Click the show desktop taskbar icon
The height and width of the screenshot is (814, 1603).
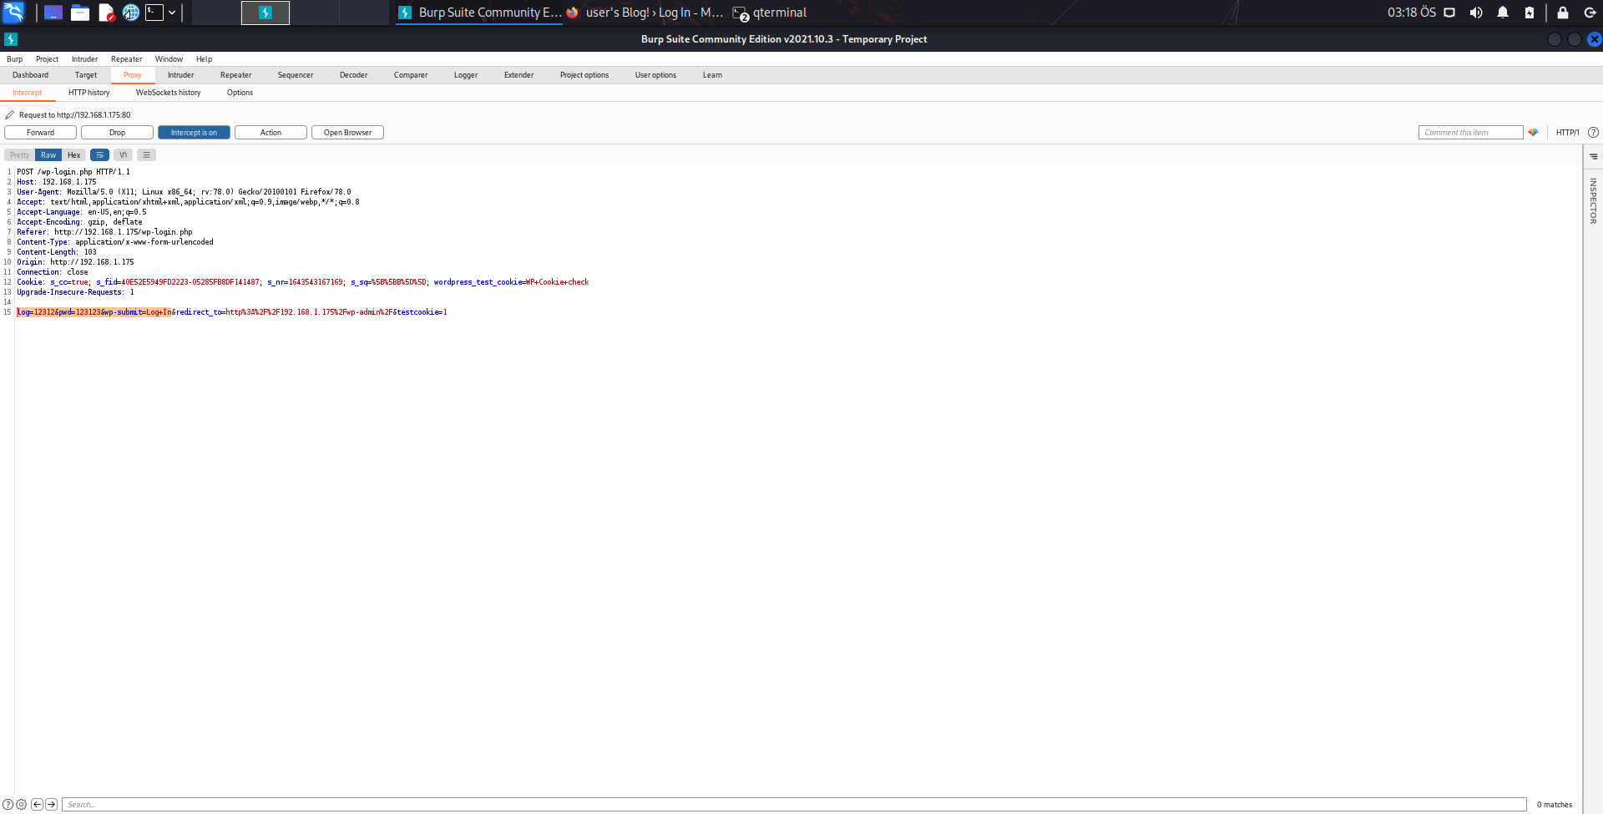(x=53, y=13)
